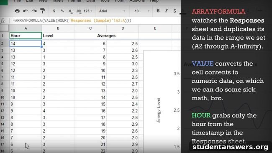Open the Tools menu
Viewport: 272px width, 153px height.
[105, 1]
